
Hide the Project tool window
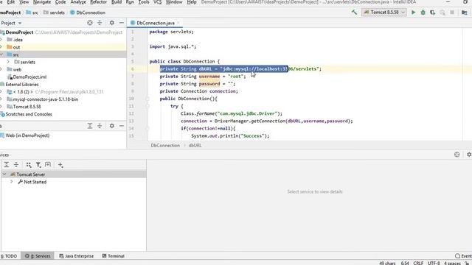click(x=121, y=23)
